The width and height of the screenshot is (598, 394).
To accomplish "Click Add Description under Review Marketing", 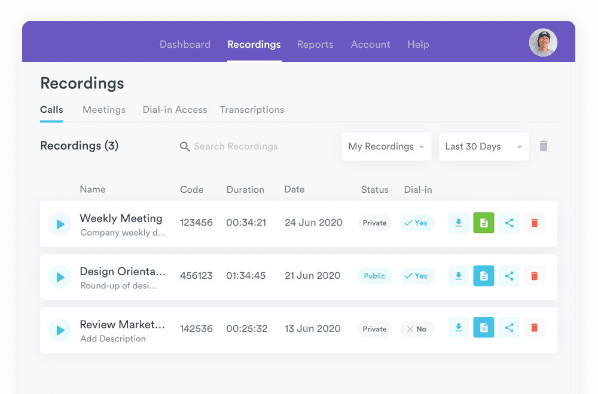I will click(x=113, y=339).
